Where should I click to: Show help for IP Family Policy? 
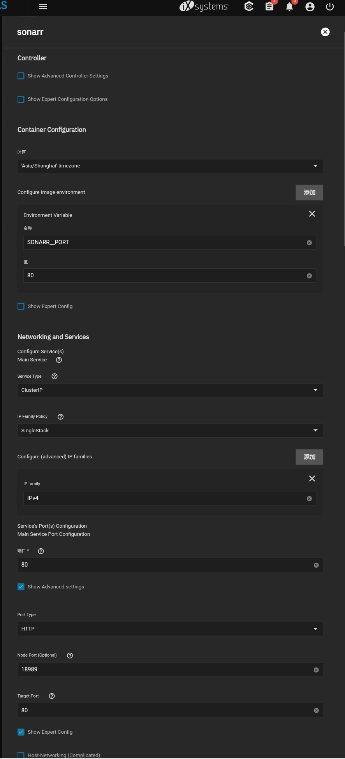[60, 417]
